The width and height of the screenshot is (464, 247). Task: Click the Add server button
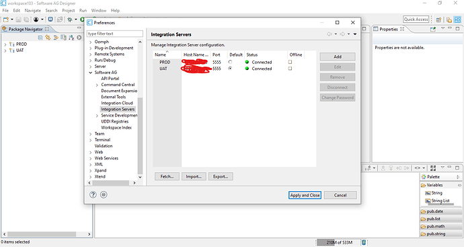pyautogui.click(x=338, y=57)
